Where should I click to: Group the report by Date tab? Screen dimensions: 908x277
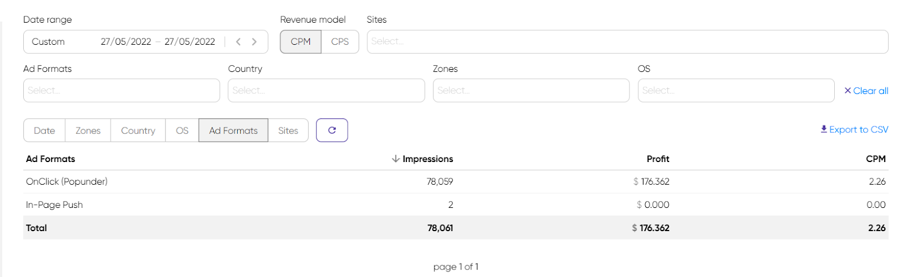[44, 131]
